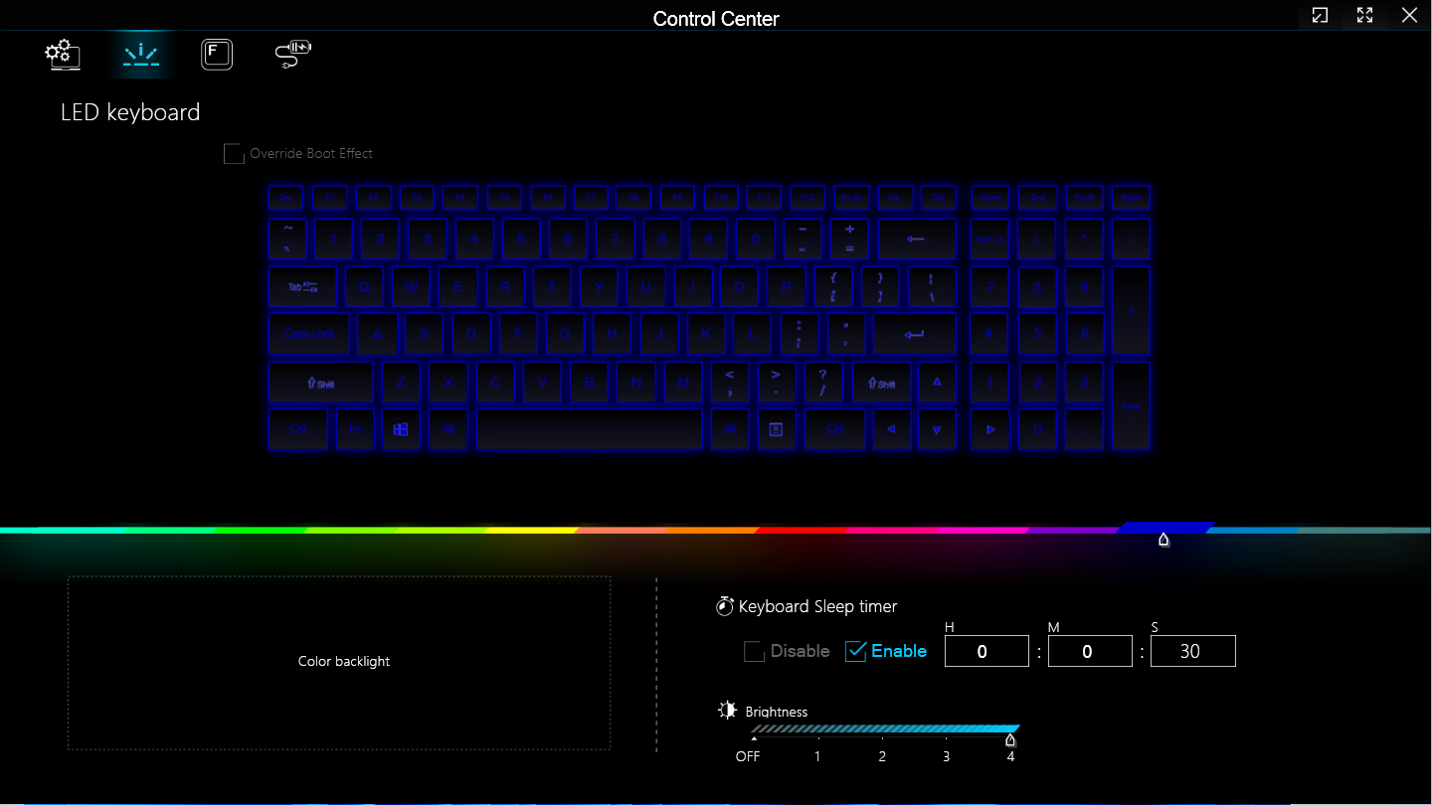This screenshot has height=805, width=1432.
Task: Select the Q key
Action: (x=364, y=286)
